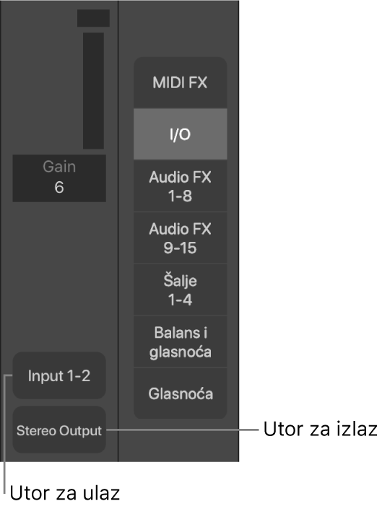Pick the channel input source slot
The height and width of the screenshot is (509, 382).
59,375
